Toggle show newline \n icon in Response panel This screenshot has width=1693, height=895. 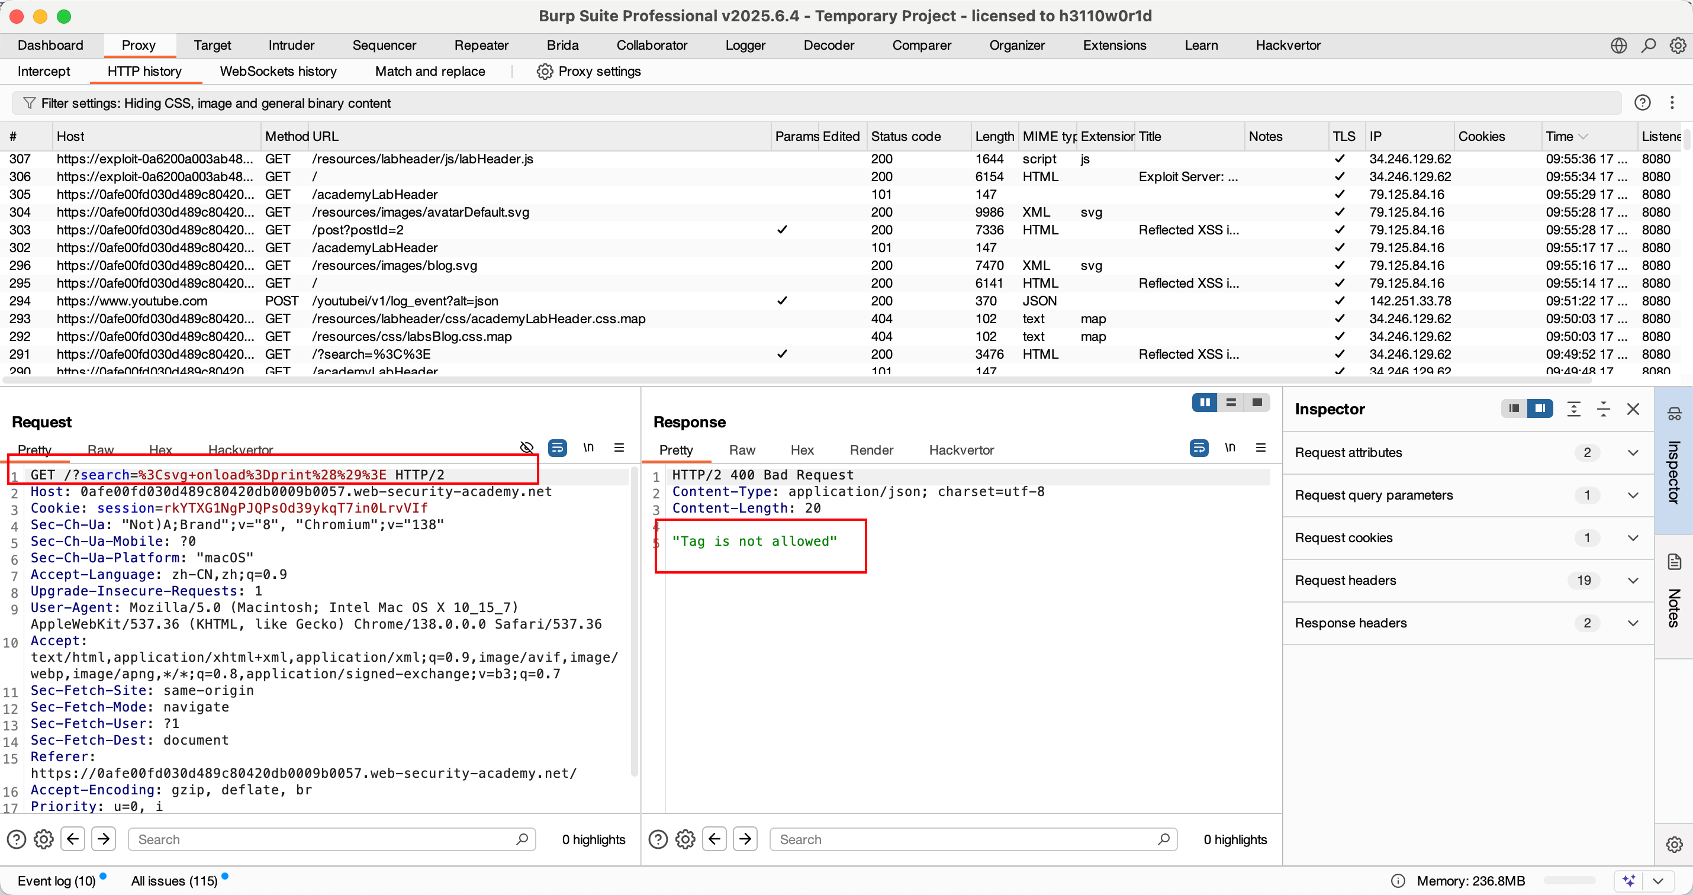(1230, 448)
